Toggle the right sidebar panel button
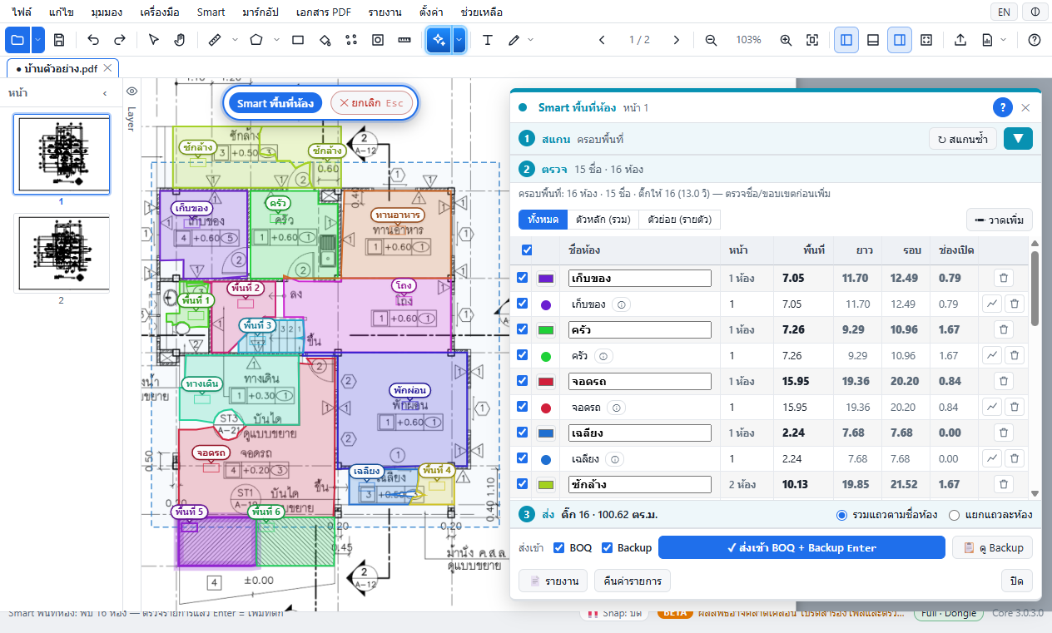The width and height of the screenshot is (1052, 633). 900,40
